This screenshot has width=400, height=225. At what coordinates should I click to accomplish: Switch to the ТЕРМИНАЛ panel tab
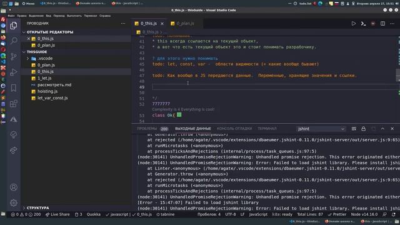[x=267, y=129]
